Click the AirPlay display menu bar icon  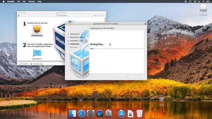(195, 1)
